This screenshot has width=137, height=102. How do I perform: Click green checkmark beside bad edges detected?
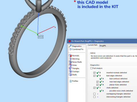tap(98, 76)
